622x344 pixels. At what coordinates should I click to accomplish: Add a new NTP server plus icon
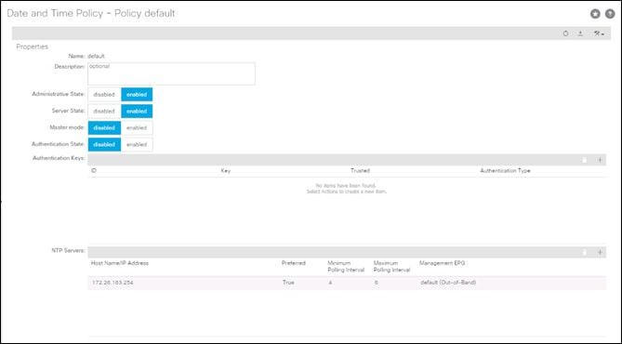pyautogui.click(x=600, y=252)
